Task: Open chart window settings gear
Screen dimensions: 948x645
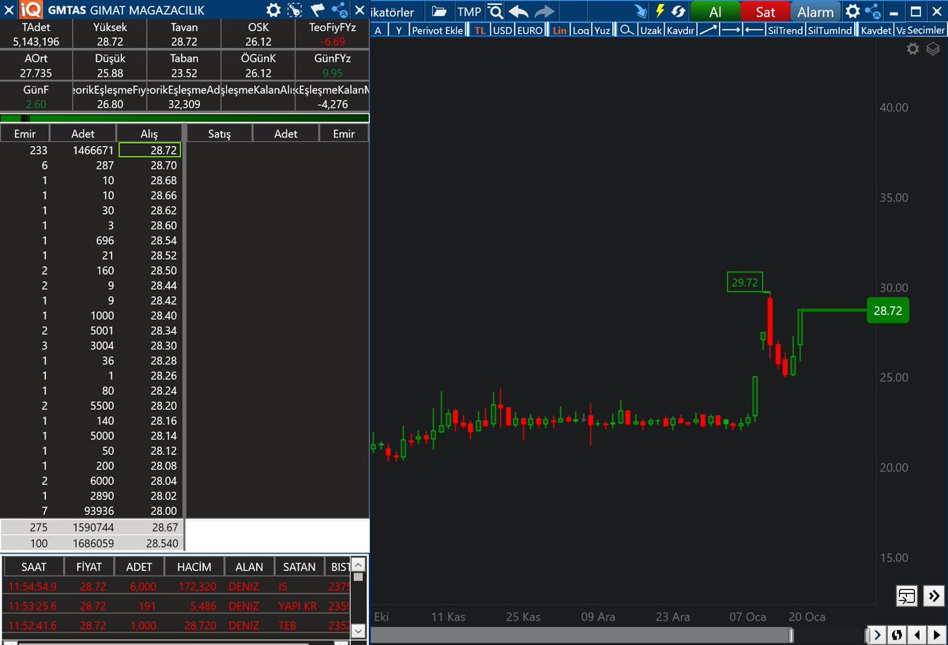Action: pyautogui.click(x=852, y=11)
